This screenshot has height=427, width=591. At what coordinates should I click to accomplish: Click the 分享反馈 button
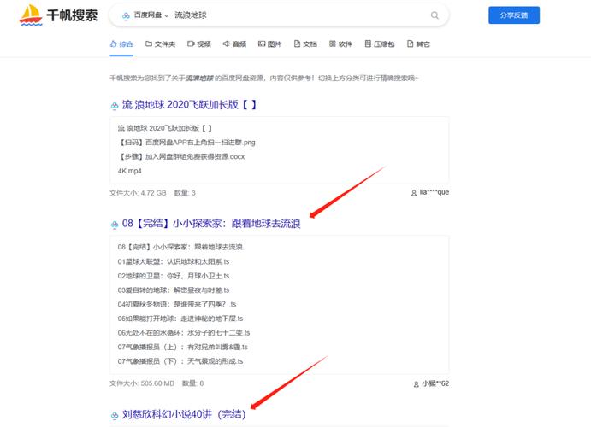(514, 15)
